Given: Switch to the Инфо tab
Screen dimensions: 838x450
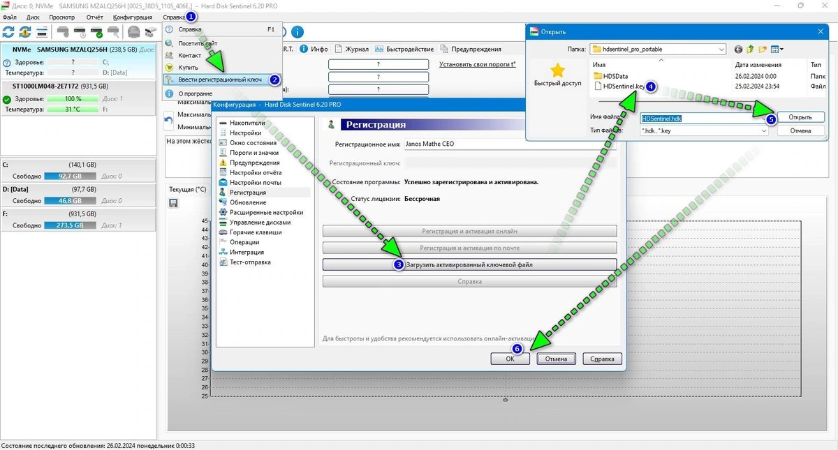Looking at the screenshot, I should [314, 50].
